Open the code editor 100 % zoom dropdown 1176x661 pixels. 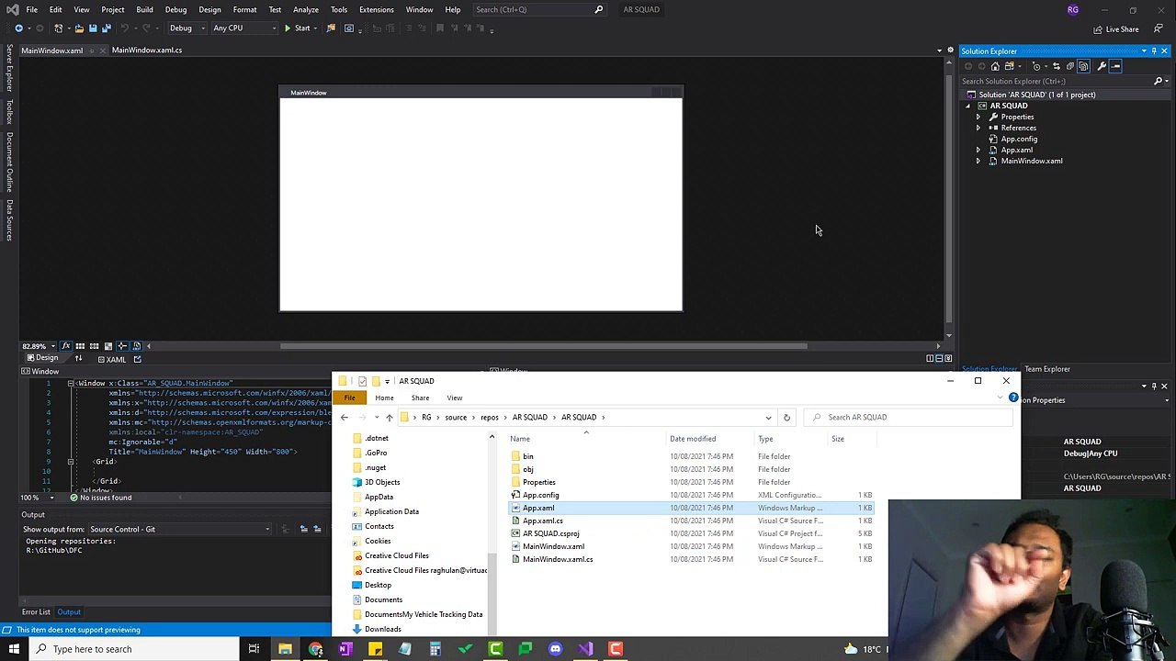click(37, 498)
